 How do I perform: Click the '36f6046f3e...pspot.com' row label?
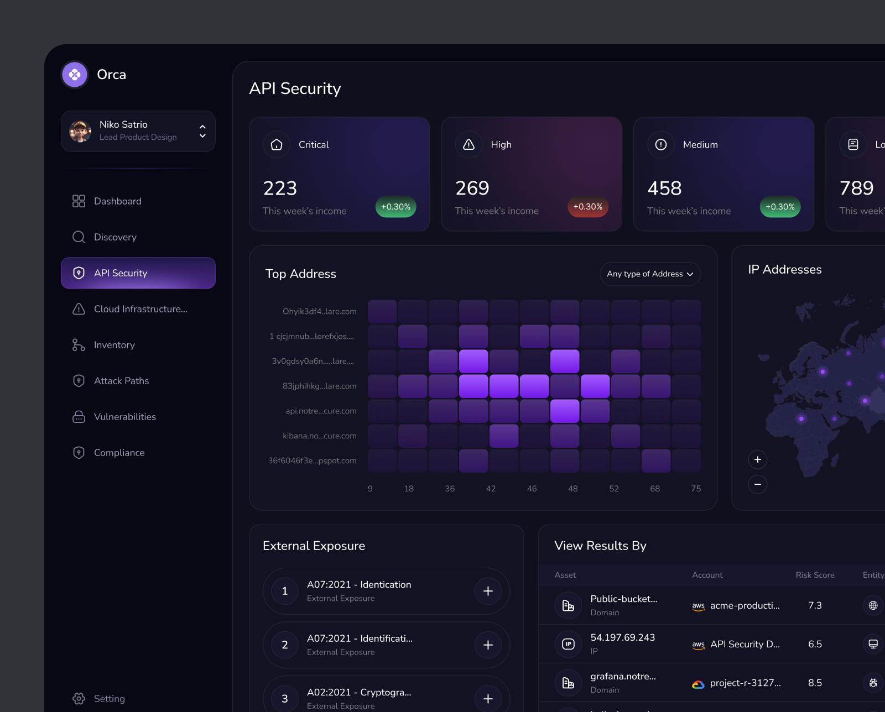[x=312, y=461]
